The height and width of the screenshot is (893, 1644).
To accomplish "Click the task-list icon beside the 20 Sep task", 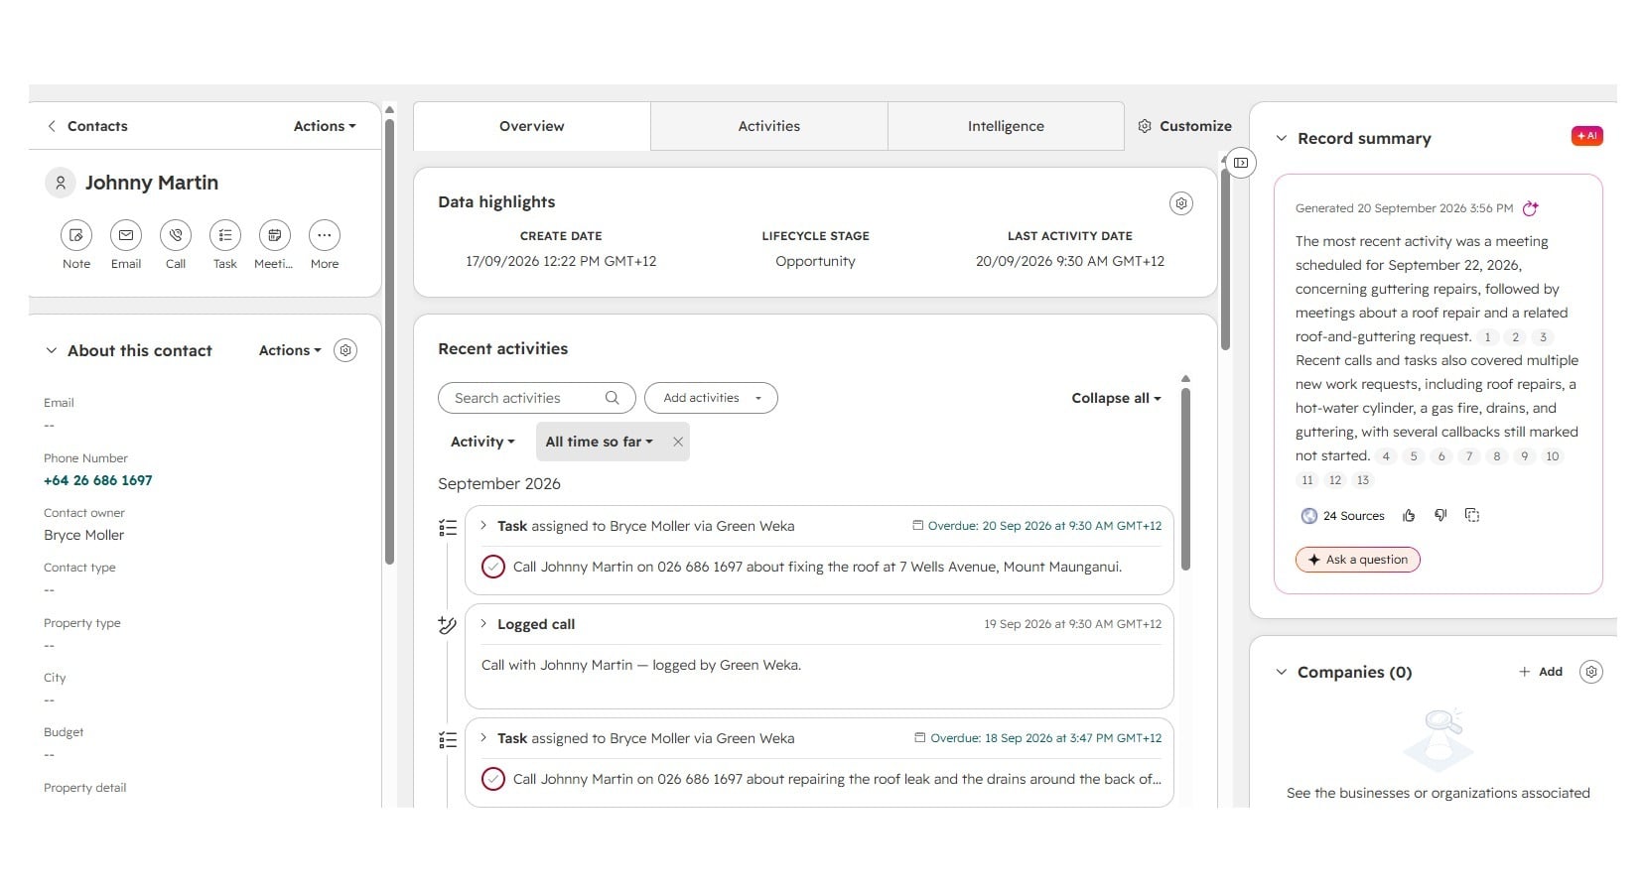I will [x=448, y=528].
